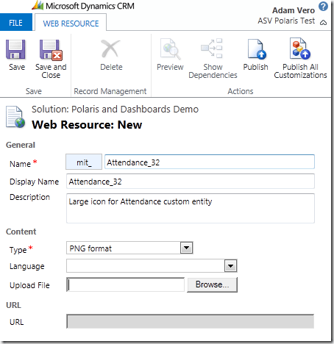
Task: Click the ASV Polaris Test organization text
Action: [x=286, y=21]
